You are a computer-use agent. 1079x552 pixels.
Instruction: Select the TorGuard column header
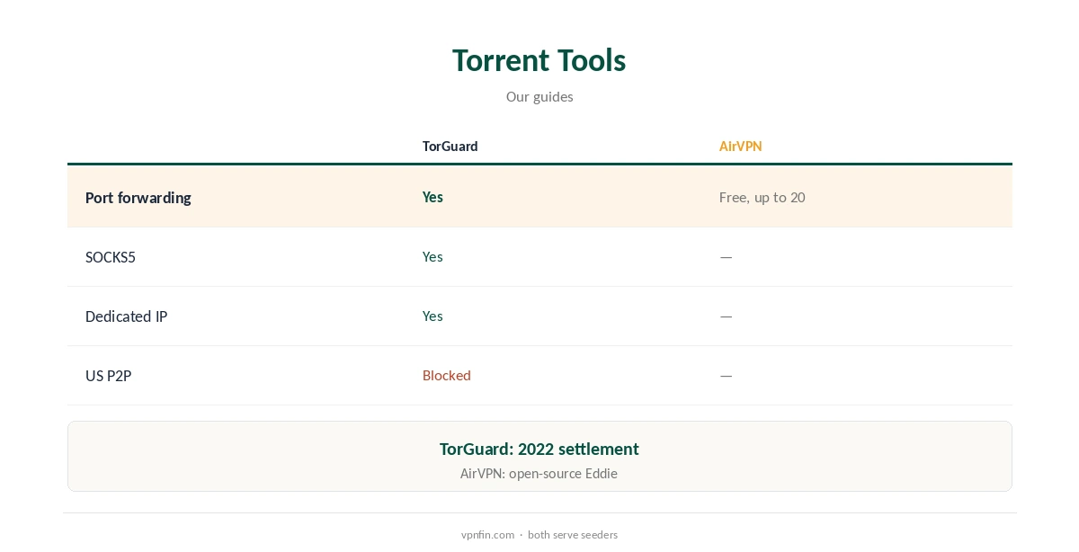[450, 147]
